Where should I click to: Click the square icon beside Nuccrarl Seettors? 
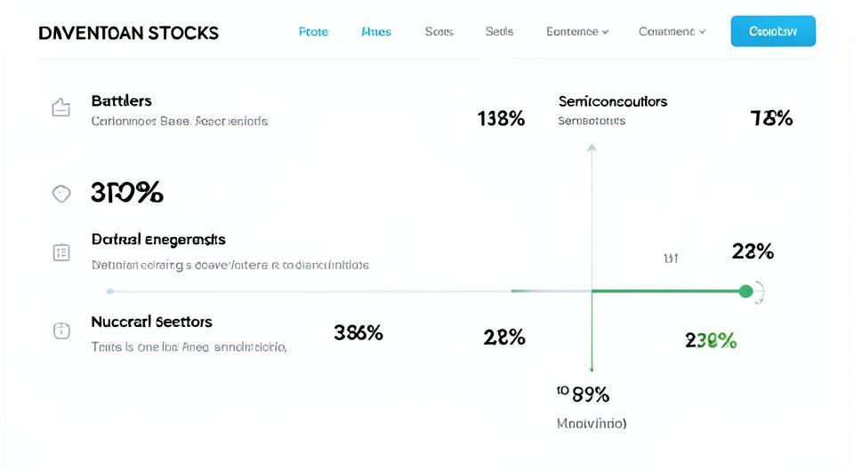pyautogui.click(x=61, y=331)
